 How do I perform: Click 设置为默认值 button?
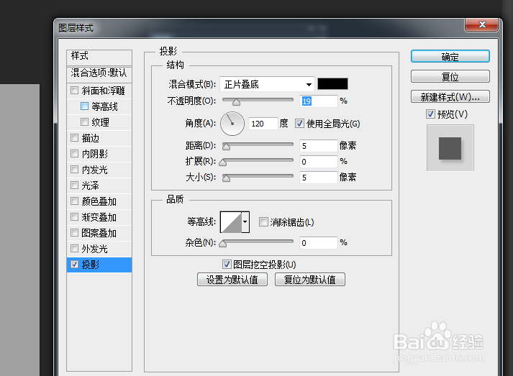click(x=232, y=280)
